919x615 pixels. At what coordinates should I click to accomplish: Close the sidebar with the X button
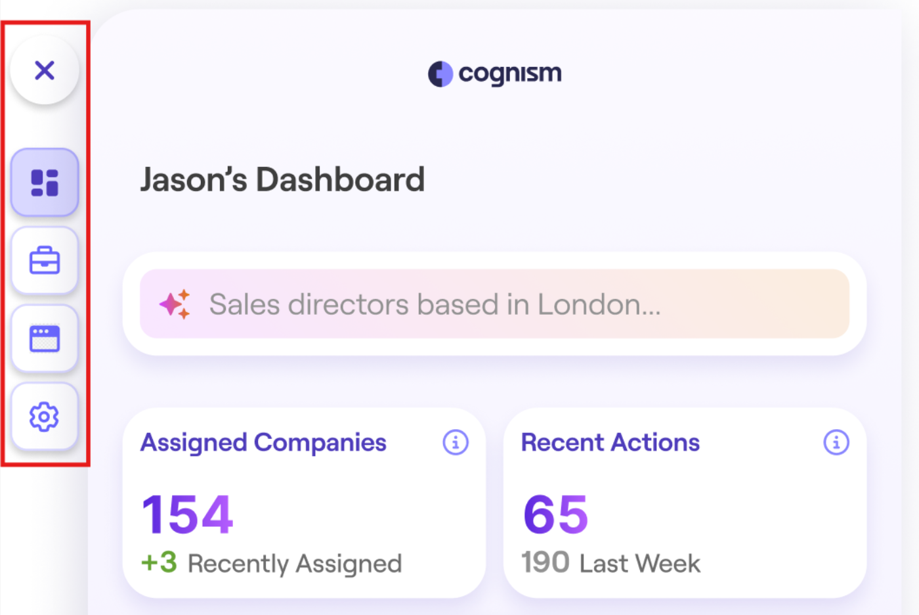(45, 70)
